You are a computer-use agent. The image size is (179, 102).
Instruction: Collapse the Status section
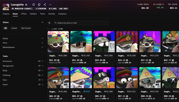tap(42, 22)
